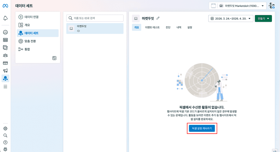Open the date range dropdown
The width and height of the screenshot is (280, 152).
(x=231, y=18)
